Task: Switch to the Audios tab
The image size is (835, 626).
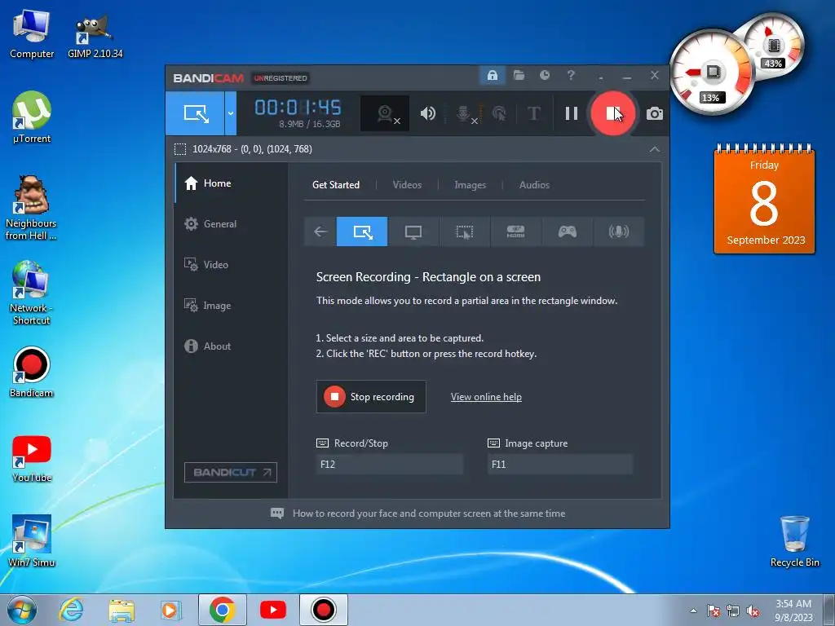Action: (534, 185)
